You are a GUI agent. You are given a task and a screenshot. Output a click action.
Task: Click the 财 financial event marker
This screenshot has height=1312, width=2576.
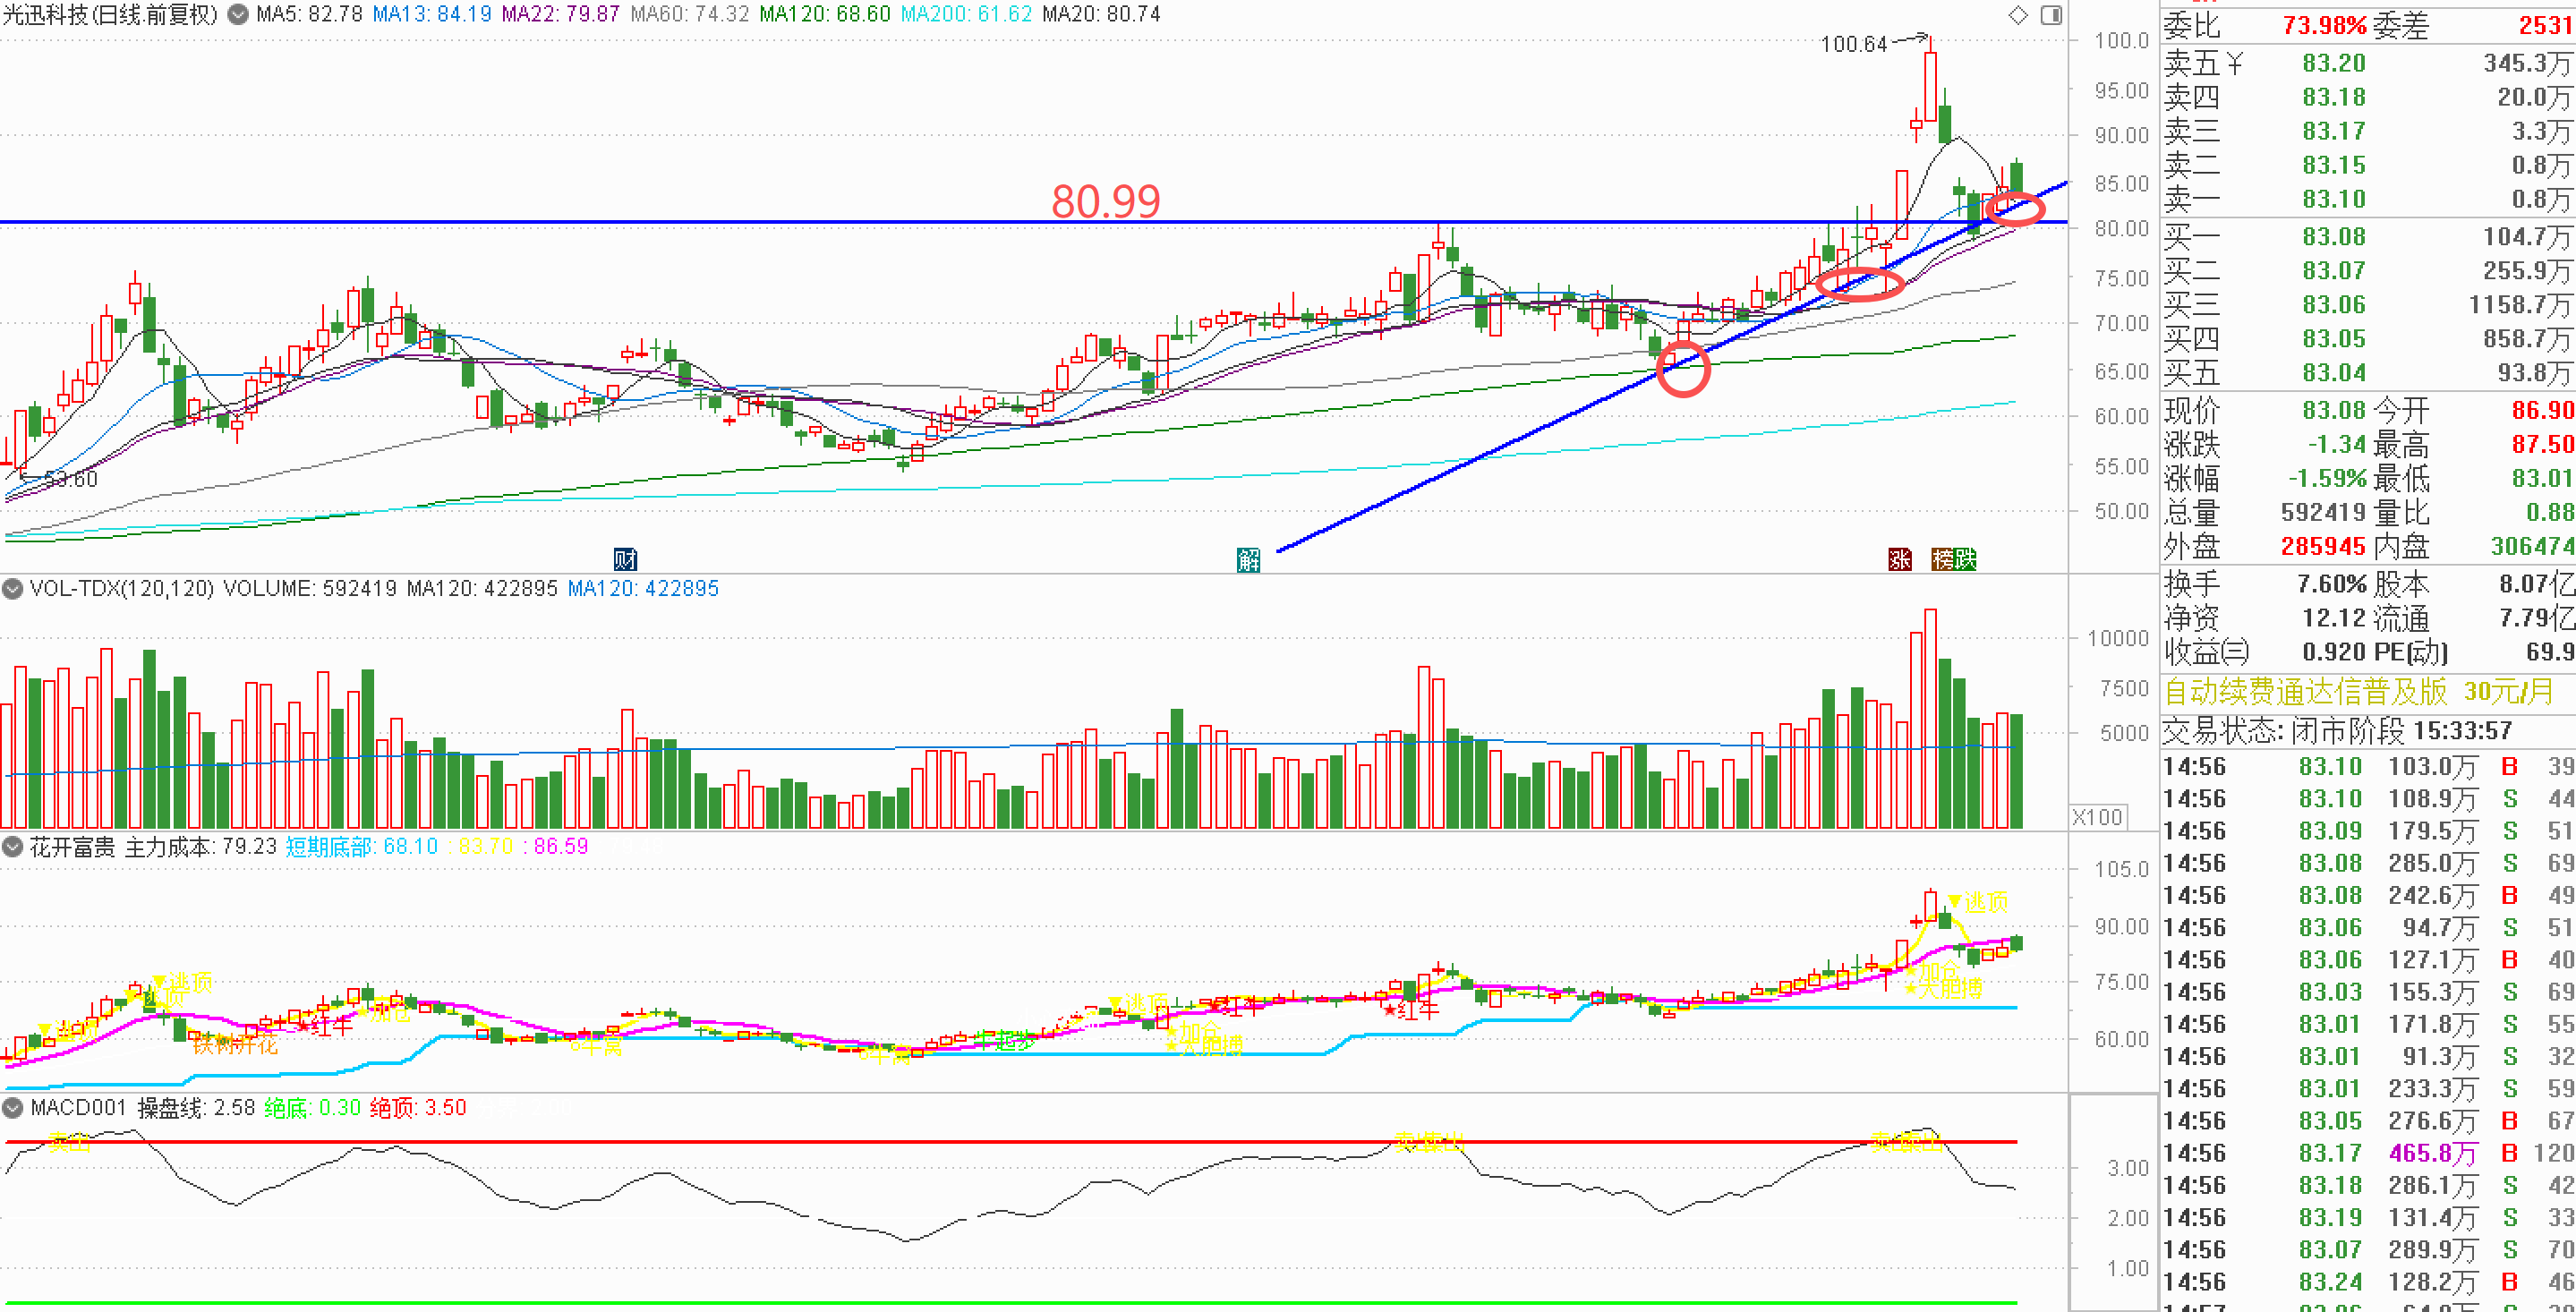[x=625, y=559]
